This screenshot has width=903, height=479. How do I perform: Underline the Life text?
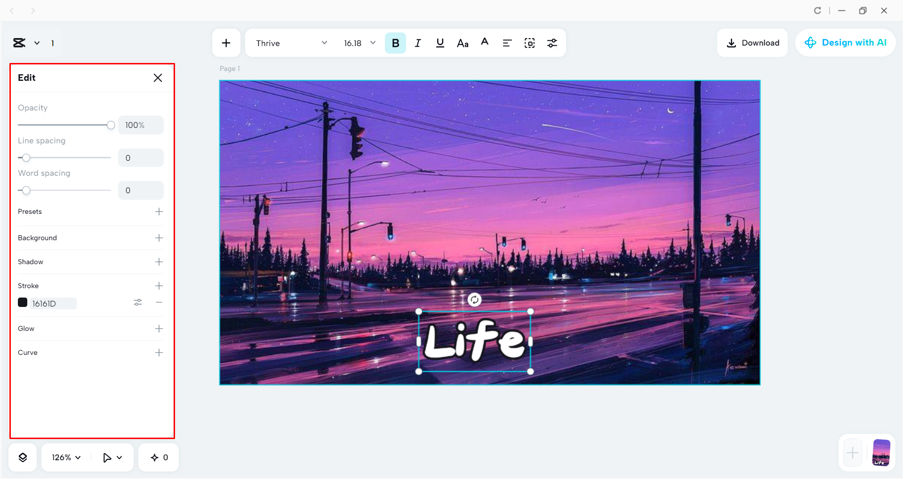tap(440, 43)
